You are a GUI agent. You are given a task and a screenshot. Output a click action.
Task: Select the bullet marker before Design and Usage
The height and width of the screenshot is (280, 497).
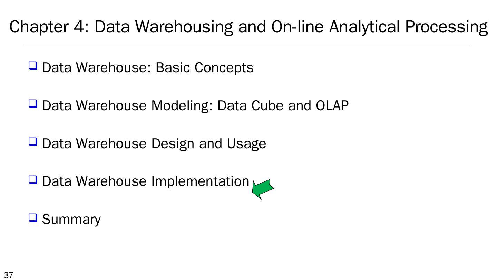coord(33,142)
